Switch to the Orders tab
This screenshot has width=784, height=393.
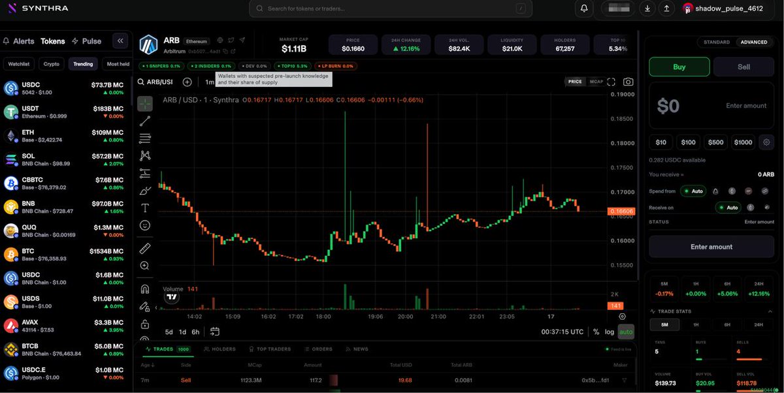pos(318,349)
